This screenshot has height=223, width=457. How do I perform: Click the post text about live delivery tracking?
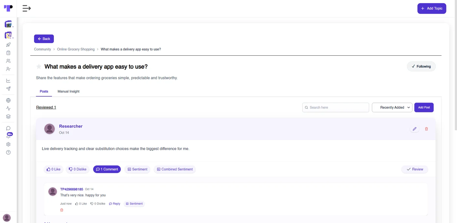coord(116,149)
